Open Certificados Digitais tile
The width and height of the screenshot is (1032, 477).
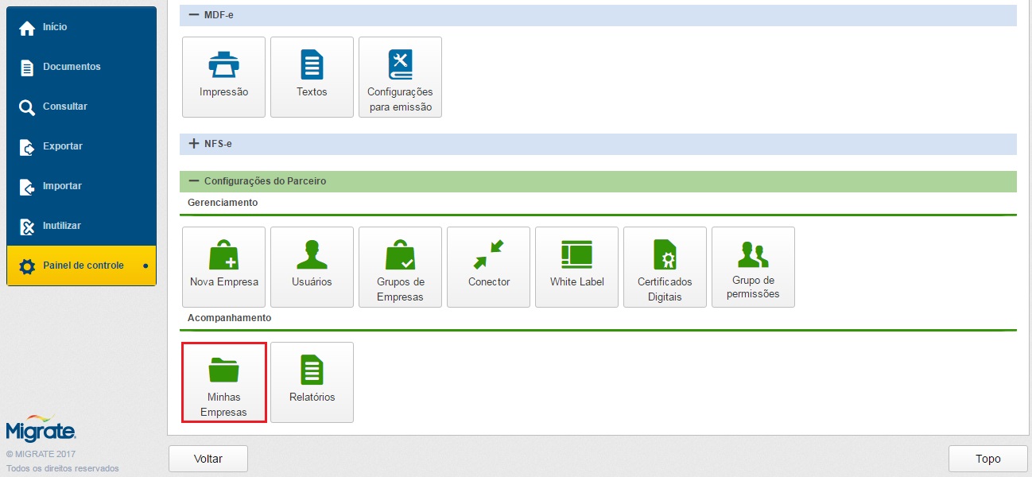coord(665,267)
